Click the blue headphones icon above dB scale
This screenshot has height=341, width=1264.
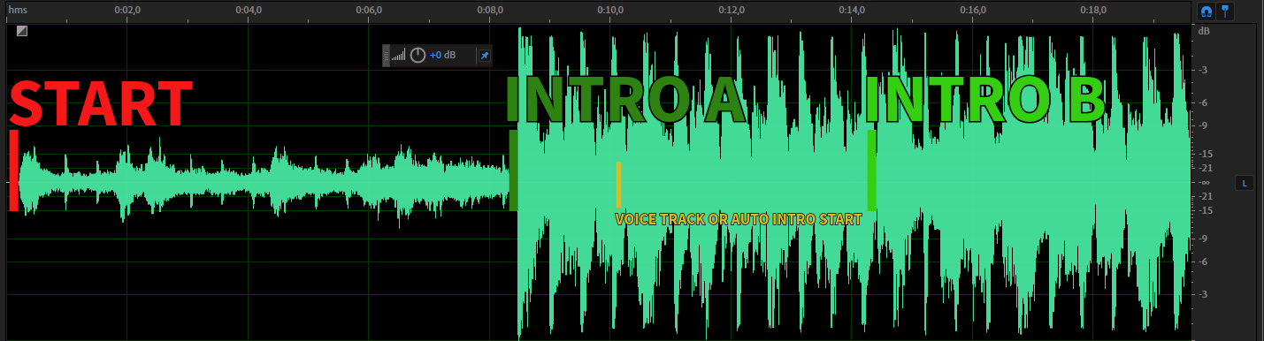pyautogui.click(x=1206, y=11)
